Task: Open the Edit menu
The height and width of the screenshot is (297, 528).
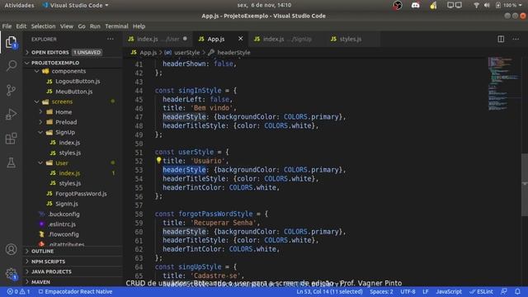Action: 21,26
